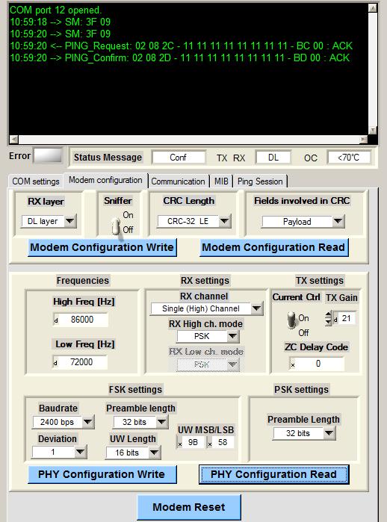The image size is (387, 522).
Task: Open the MIB tab
Action: [221, 181]
